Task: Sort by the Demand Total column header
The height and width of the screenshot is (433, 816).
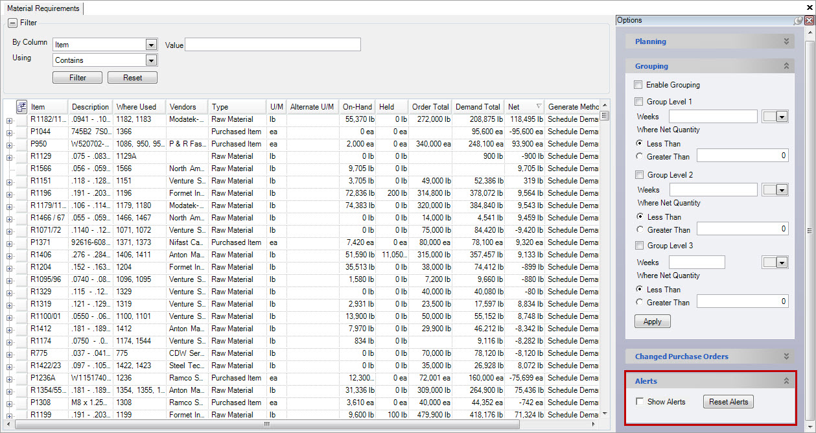Action: (478, 107)
